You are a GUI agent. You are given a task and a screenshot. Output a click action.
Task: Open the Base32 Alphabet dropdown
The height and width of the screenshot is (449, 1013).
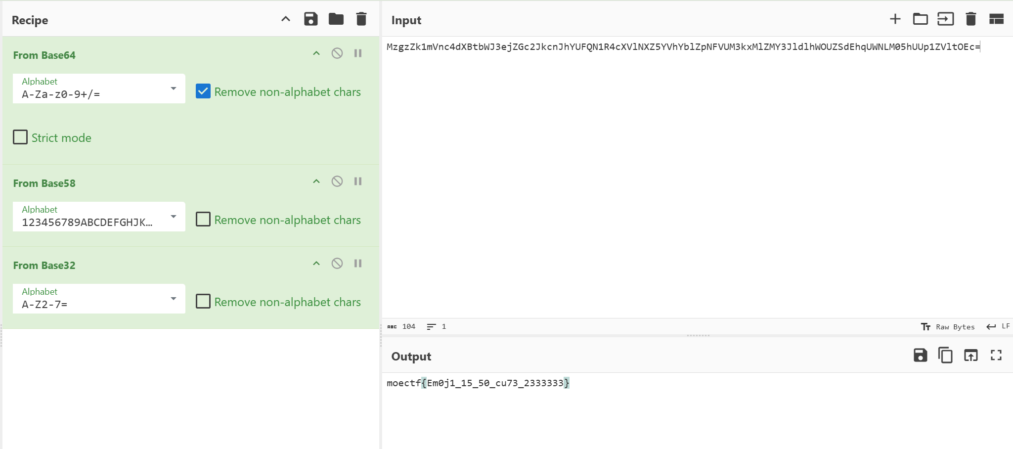tap(99, 299)
